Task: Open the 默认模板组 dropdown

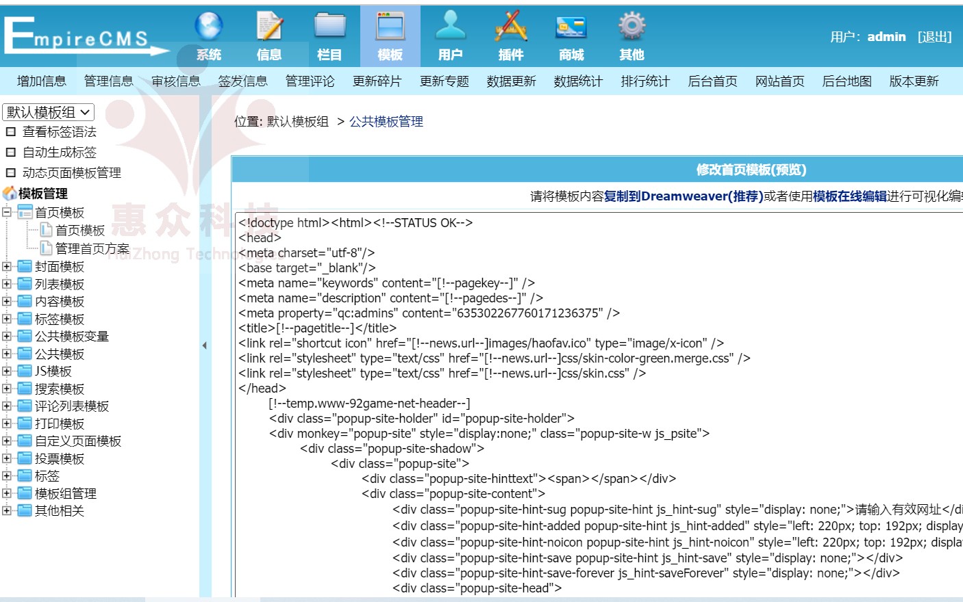Action: pyautogui.click(x=48, y=112)
